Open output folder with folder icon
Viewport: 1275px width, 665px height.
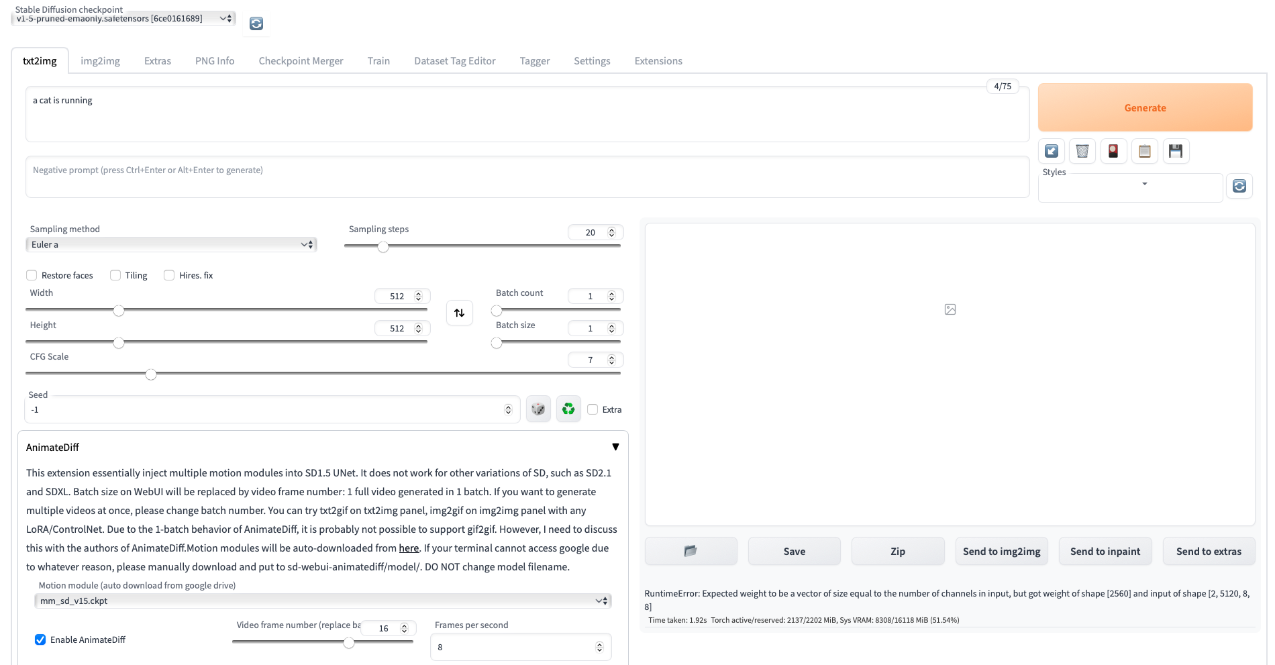click(691, 550)
